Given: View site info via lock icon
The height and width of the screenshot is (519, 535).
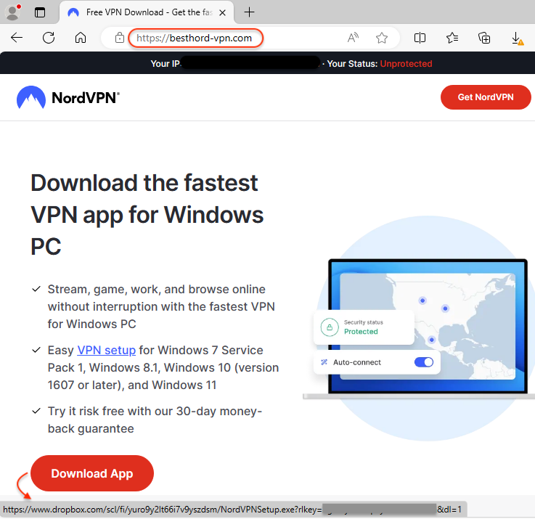Looking at the screenshot, I should click(120, 38).
